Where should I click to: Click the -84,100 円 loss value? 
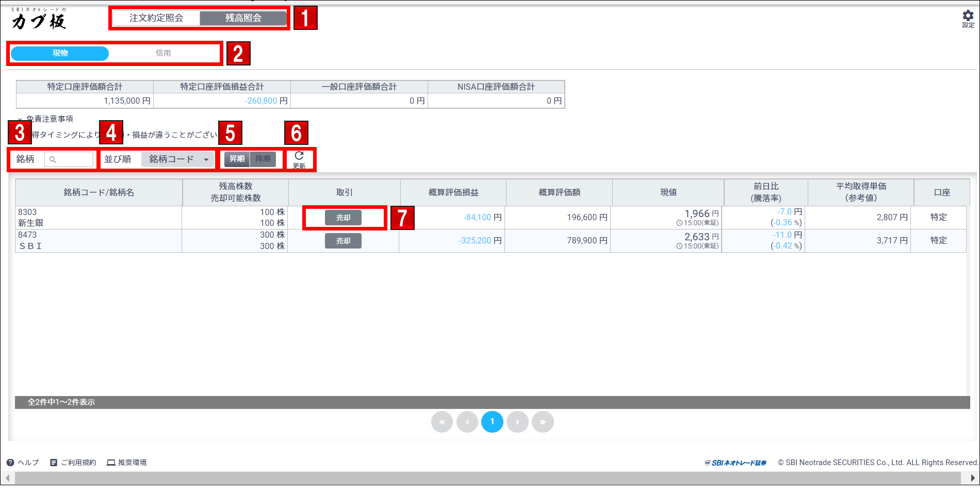pyautogui.click(x=482, y=218)
